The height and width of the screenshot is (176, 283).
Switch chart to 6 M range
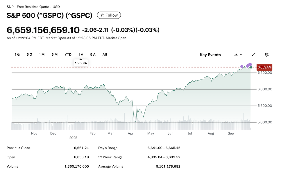55,55
